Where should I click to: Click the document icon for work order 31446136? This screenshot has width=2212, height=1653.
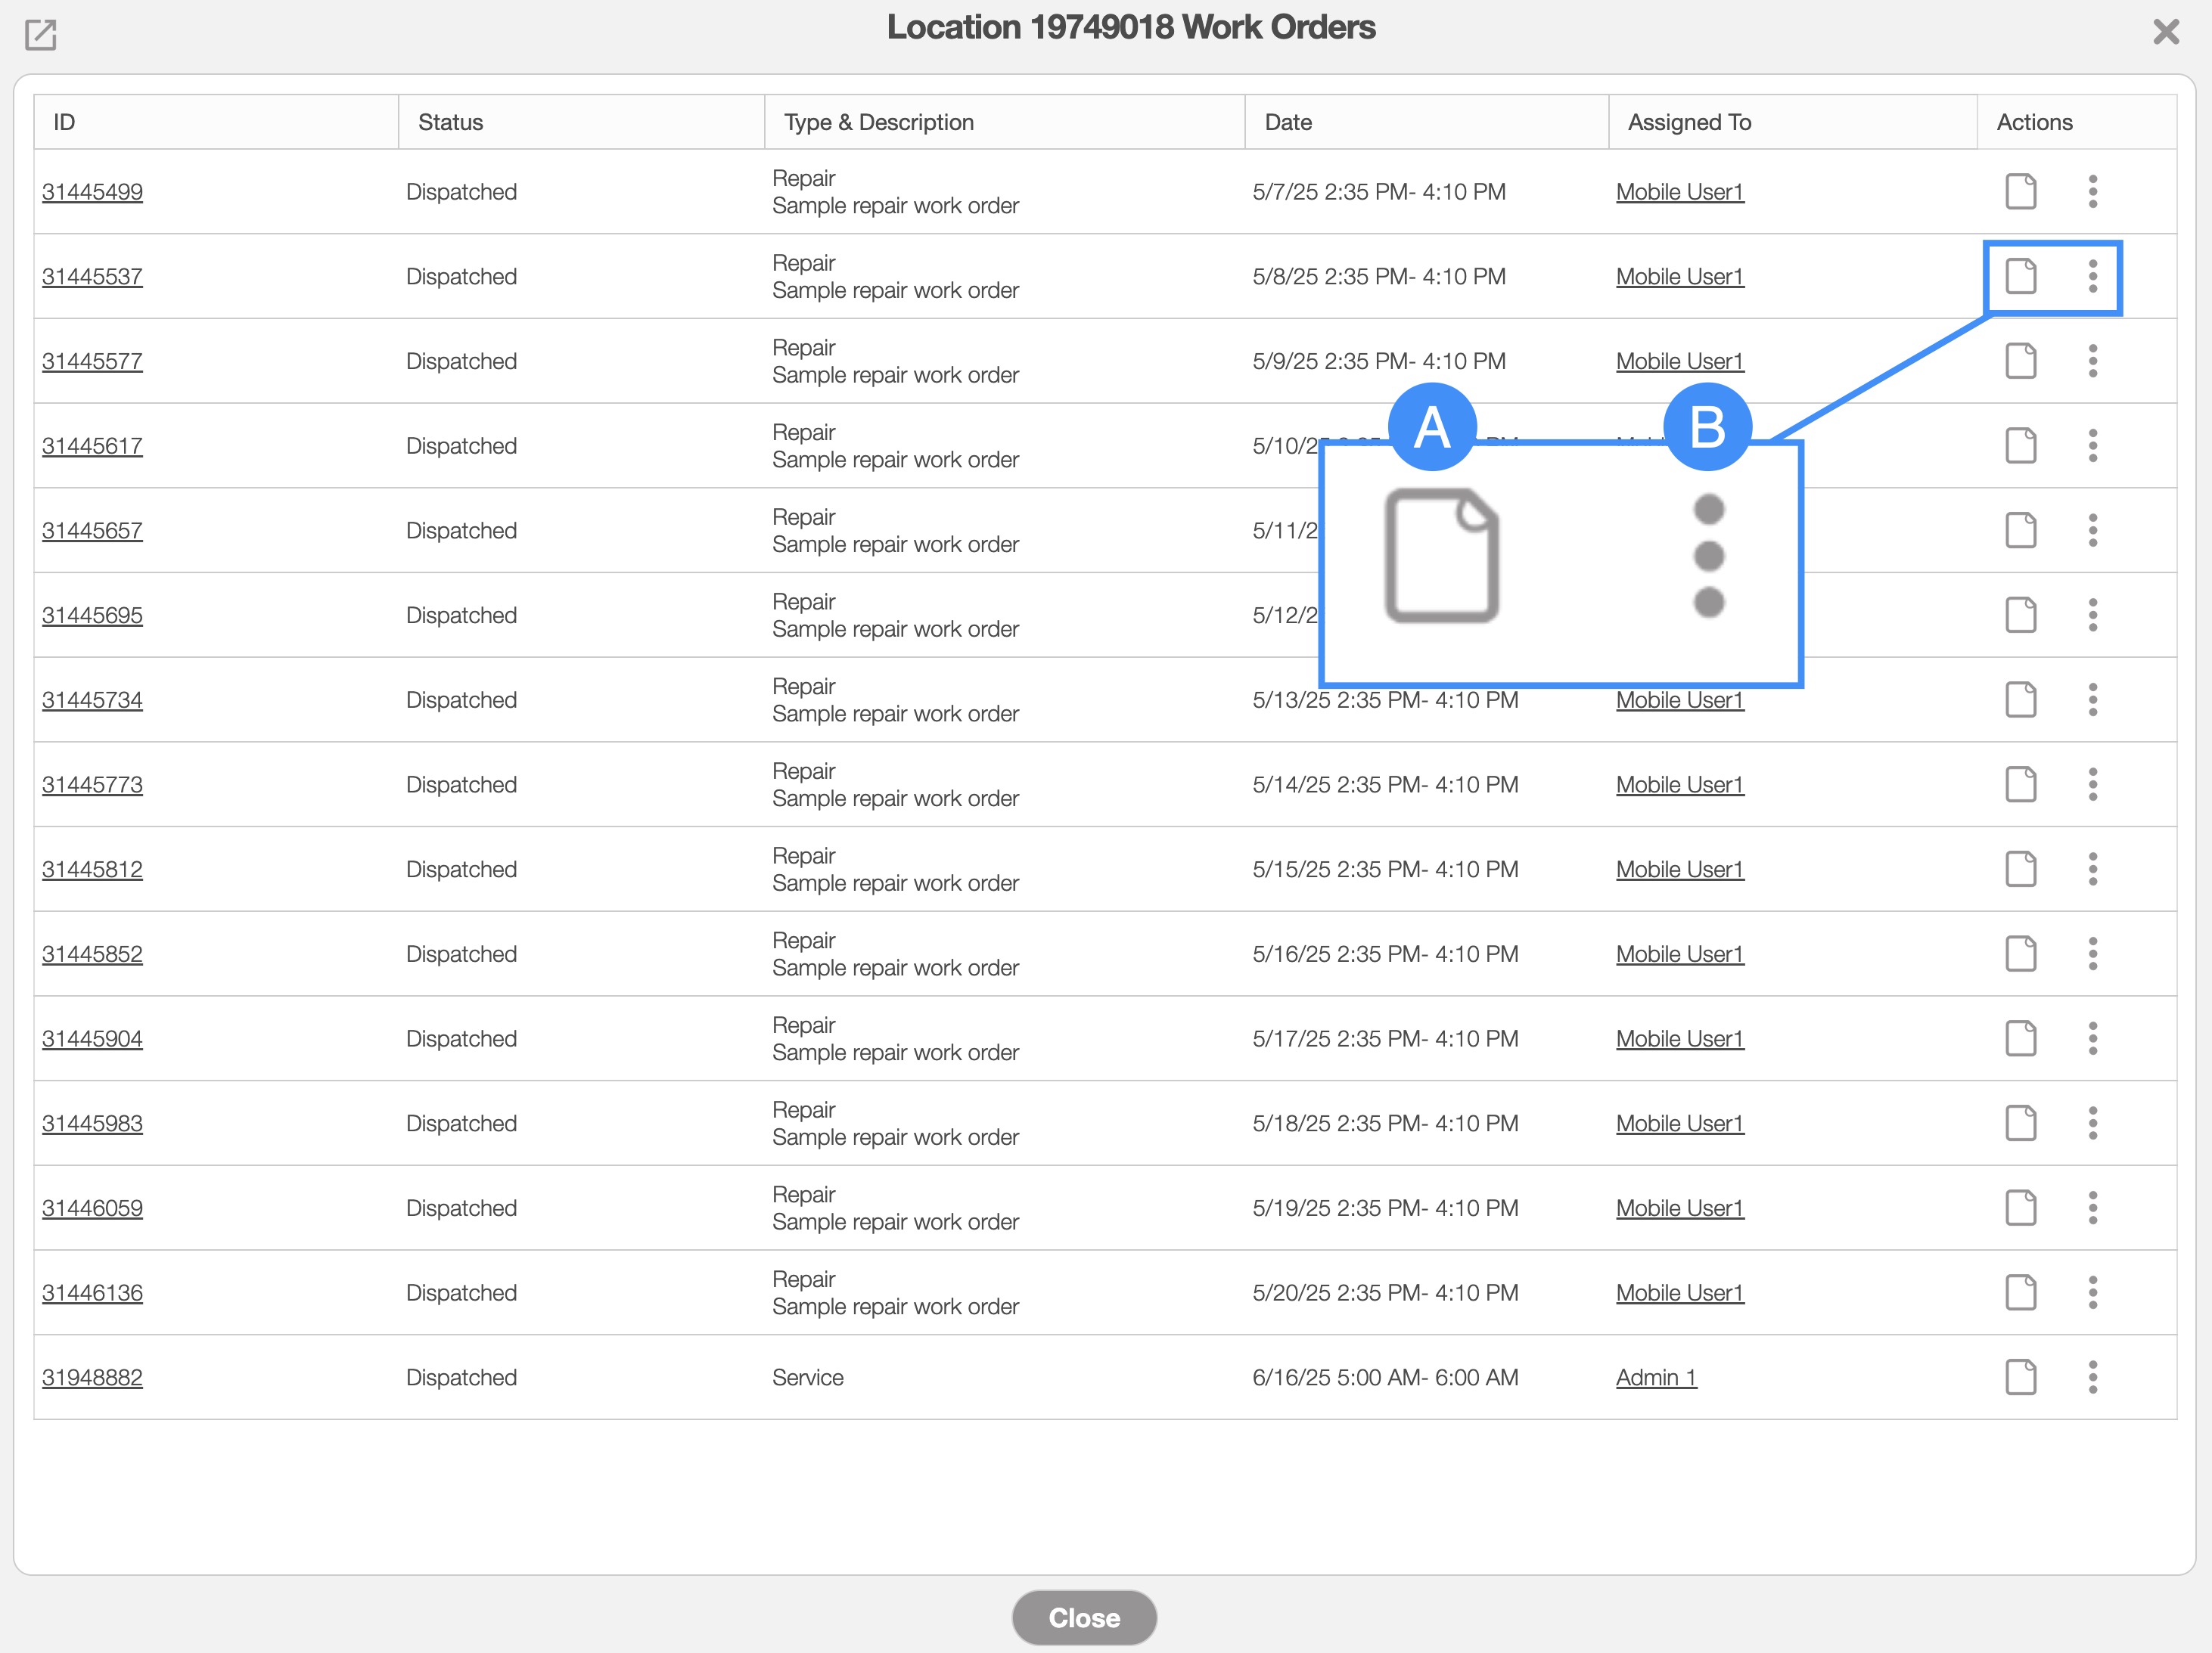2020,1292
